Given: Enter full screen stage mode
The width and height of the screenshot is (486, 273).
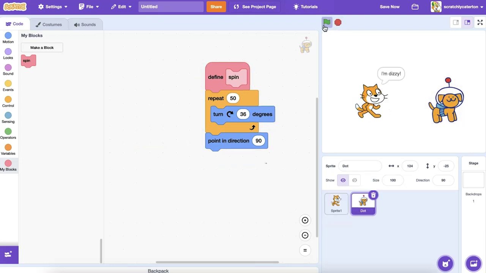Looking at the screenshot, I should tap(480, 23).
